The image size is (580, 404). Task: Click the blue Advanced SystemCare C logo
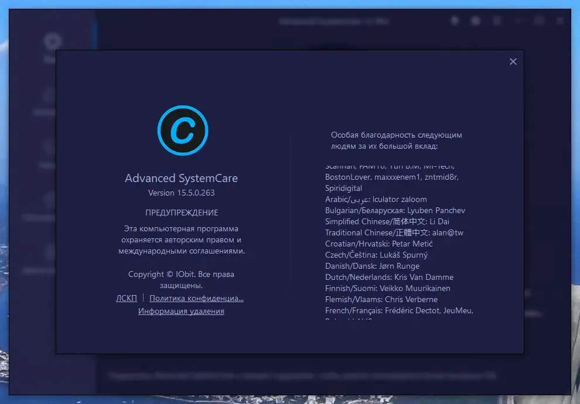(183, 131)
